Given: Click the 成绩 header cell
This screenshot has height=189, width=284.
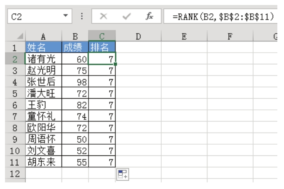Looking at the screenshot, I should click(x=75, y=46).
